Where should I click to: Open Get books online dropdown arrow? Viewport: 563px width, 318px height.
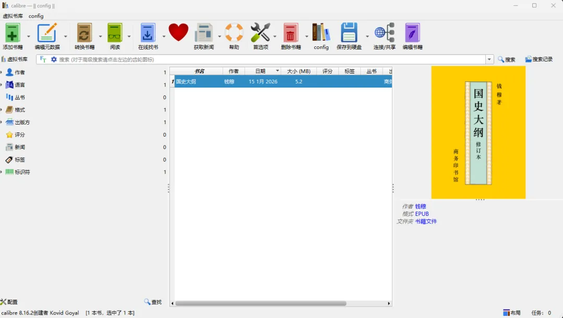coord(164,36)
